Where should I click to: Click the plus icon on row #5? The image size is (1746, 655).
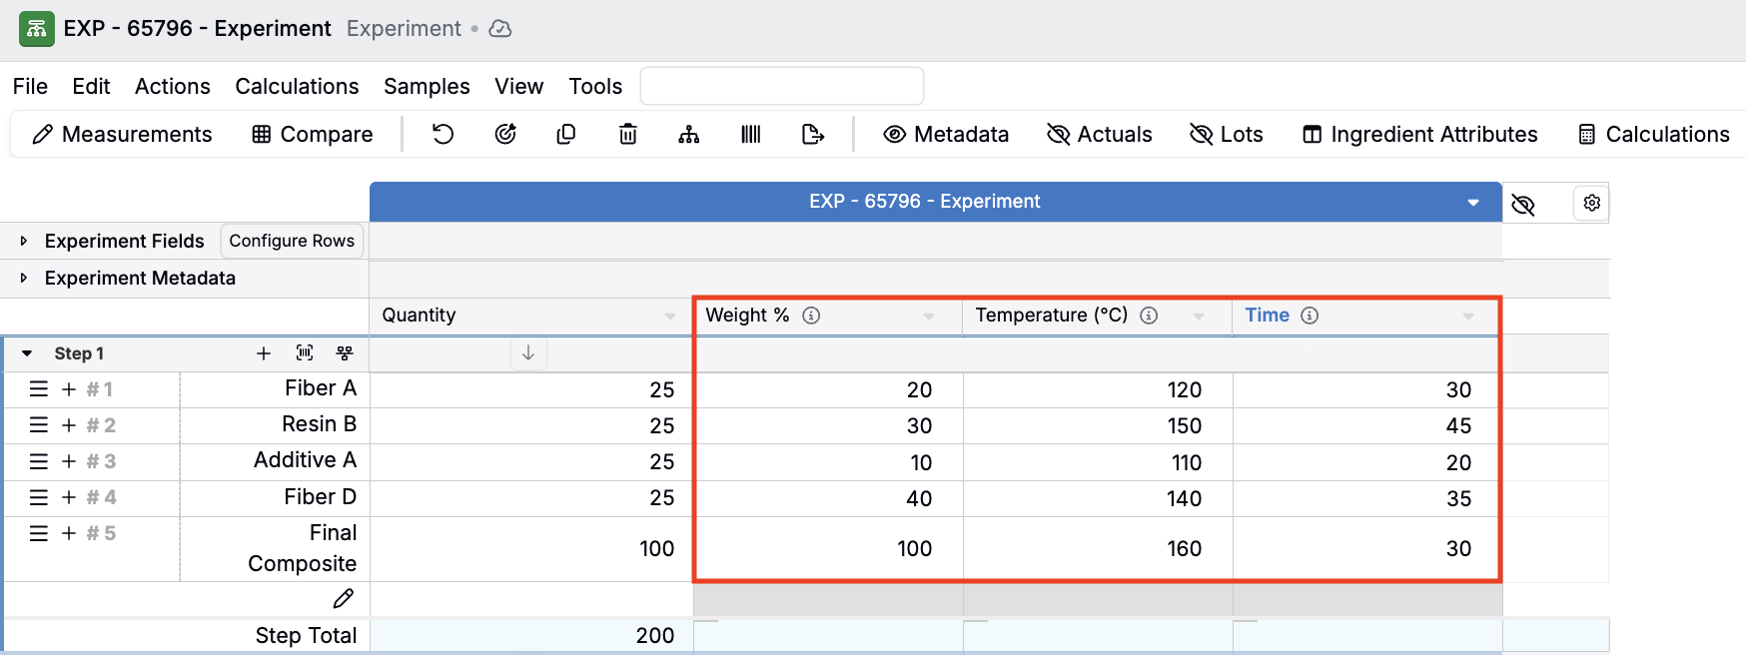tap(69, 533)
